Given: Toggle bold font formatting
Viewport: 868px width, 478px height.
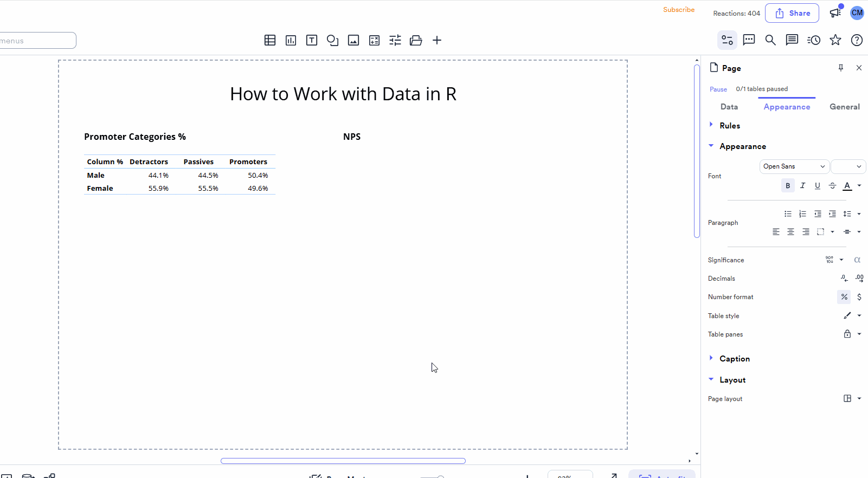Looking at the screenshot, I should tap(788, 186).
